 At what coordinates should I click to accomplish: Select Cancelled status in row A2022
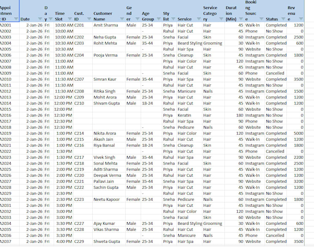coord(276,151)
